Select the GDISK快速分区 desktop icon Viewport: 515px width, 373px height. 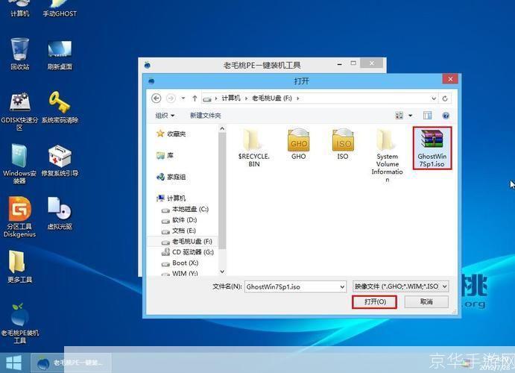pyautogui.click(x=19, y=112)
